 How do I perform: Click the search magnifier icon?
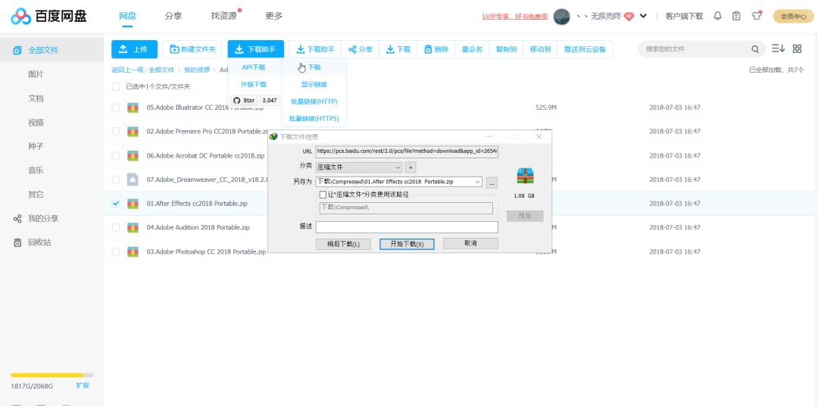click(x=755, y=49)
